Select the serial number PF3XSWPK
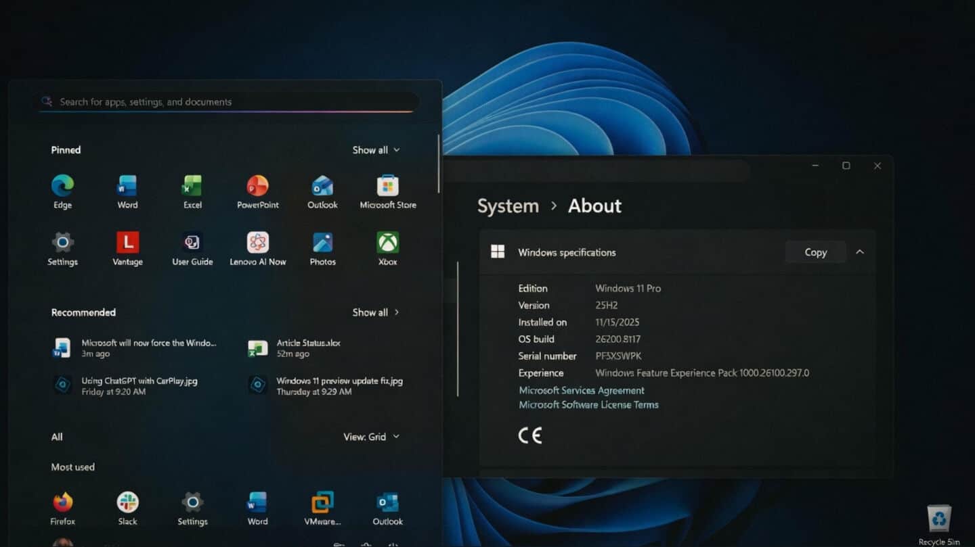This screenshot has width=975, height=547. [618, 356]
